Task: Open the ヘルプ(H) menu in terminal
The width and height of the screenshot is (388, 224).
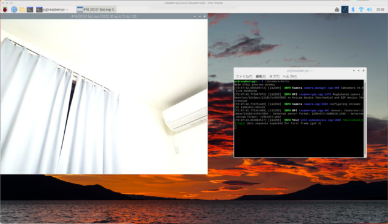Action: tap(290, 76)
